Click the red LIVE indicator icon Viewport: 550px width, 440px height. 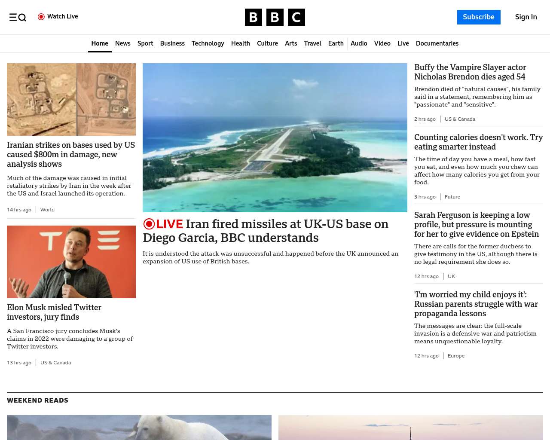point(149,224)
